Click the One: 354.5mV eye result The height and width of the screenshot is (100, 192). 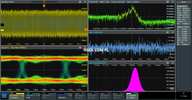coord(183,8)
